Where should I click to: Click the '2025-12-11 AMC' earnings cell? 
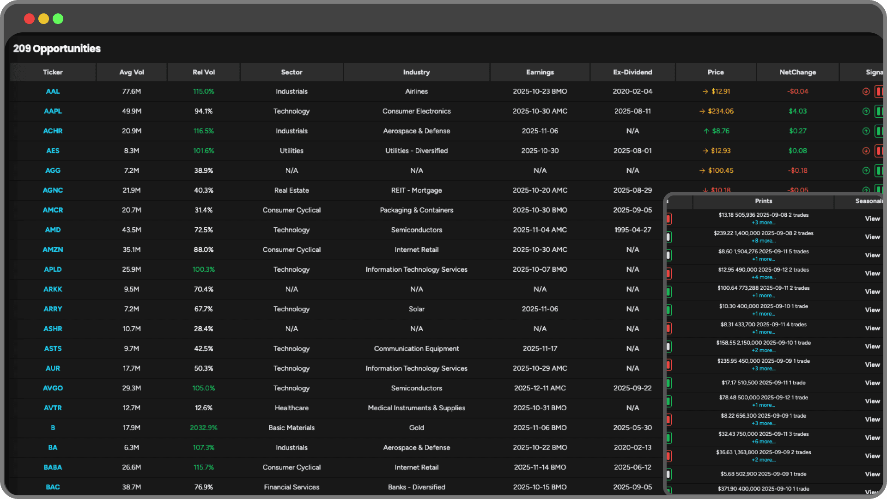pos(540,388)
